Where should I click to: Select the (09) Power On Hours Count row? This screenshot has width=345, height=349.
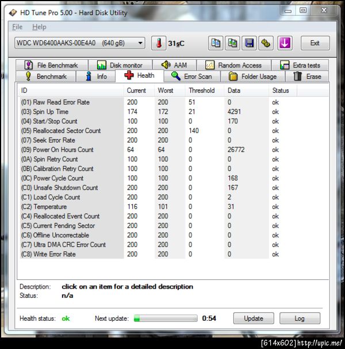click(x=158, y=150)
